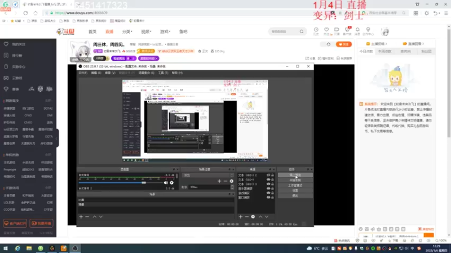Move source down in the Sources panel
The image size is (451, 253).
pyautogui.click(x=267, y=217)
